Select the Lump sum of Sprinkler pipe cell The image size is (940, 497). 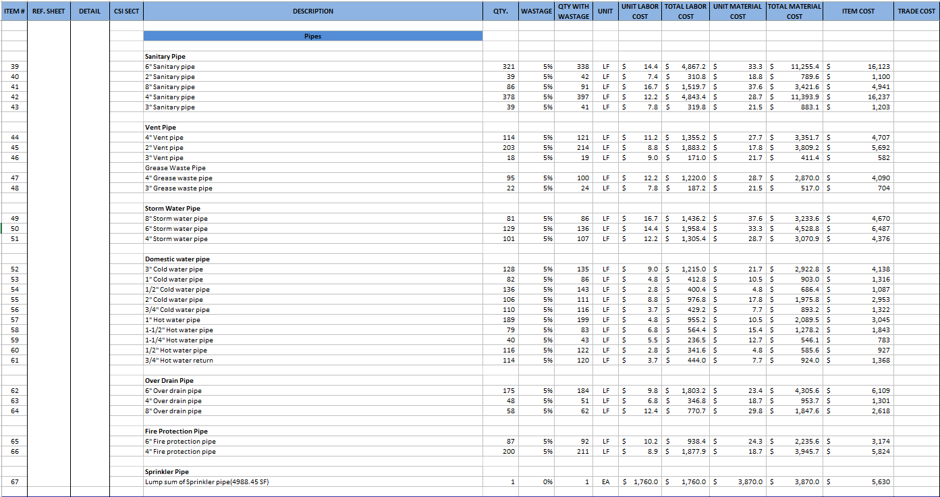[x=211, y=482]
